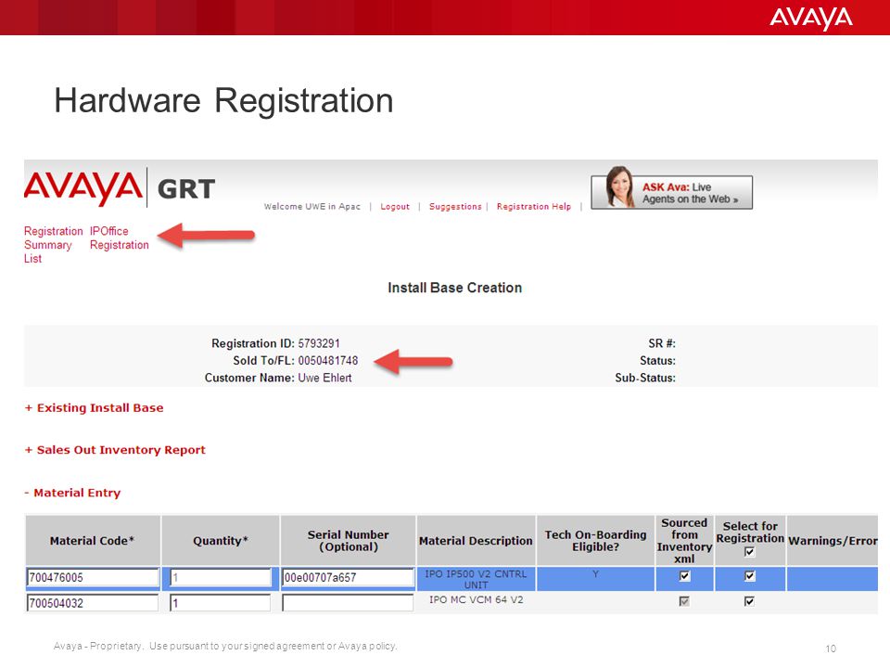Click the Customer Name value Uwe Ehlert

tap(324, 378)
